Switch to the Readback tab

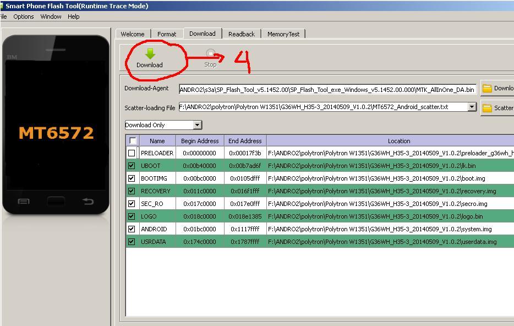[x=241, y=34]
